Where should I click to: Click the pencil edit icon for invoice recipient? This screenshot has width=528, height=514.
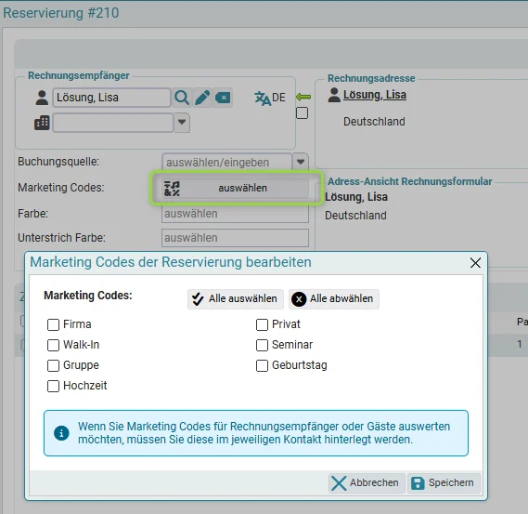(202, 98)
